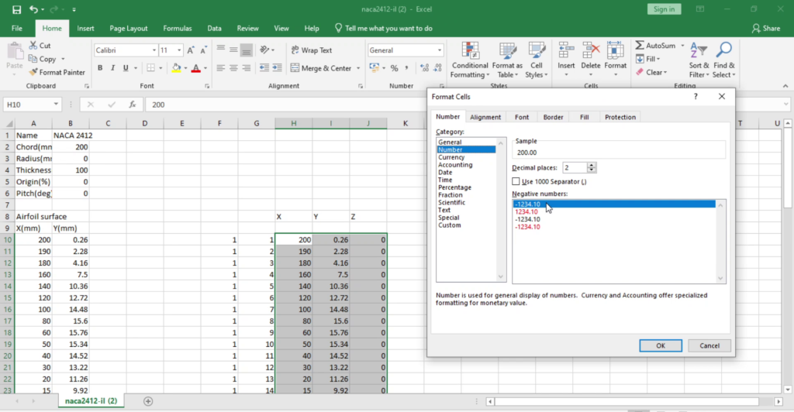Select the Custom category
Screen dimensions: 794x412
pyautogui.click(x=450, y=225)
